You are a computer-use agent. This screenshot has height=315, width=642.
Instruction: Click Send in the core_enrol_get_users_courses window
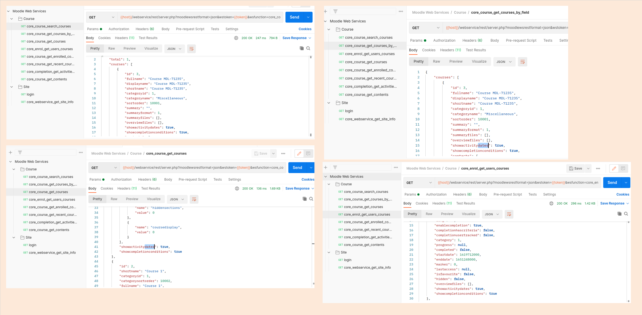pos(612,183)
